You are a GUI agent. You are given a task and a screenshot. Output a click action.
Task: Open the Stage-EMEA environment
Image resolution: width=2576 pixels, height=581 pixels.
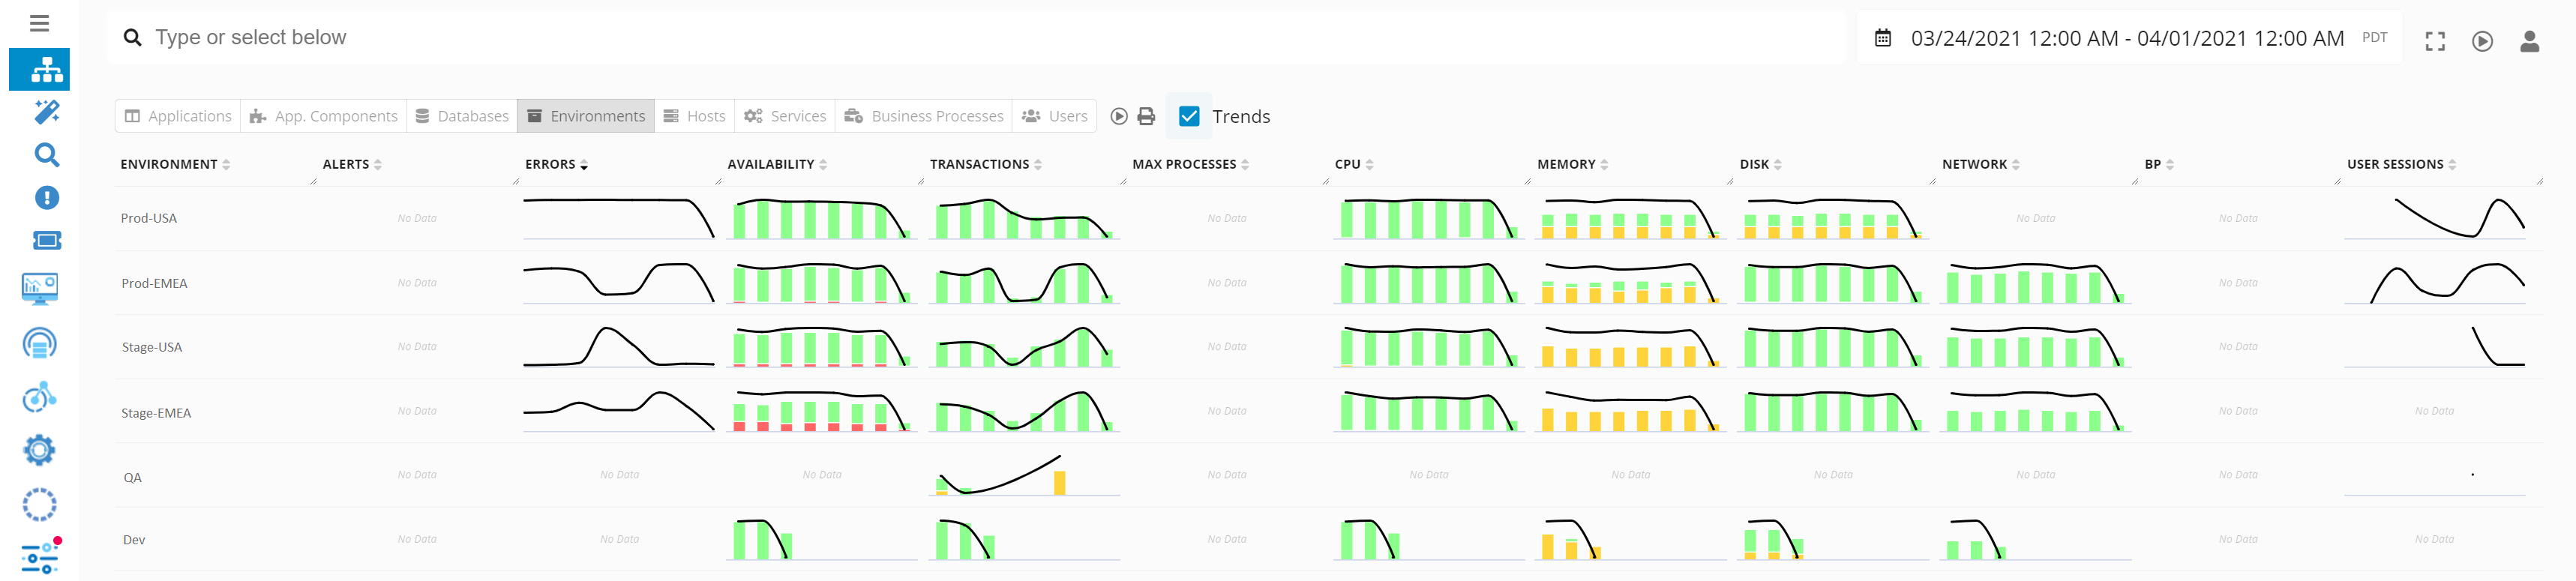pos(156,413)
